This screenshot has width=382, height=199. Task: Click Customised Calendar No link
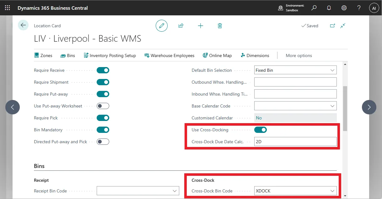259,118
